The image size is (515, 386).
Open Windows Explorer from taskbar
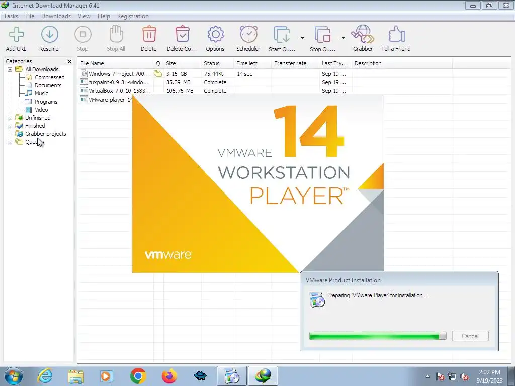point(76,376)
